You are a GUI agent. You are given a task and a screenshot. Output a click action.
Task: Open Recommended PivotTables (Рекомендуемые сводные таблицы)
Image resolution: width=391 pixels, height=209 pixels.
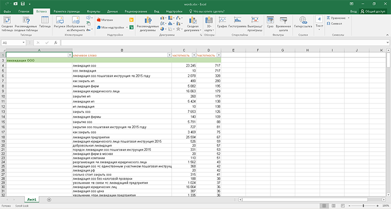pyautogui.click(x=26, y=24)
